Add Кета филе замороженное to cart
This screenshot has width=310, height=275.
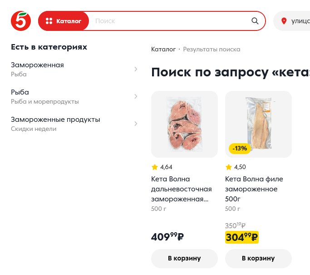pos(258,258)
